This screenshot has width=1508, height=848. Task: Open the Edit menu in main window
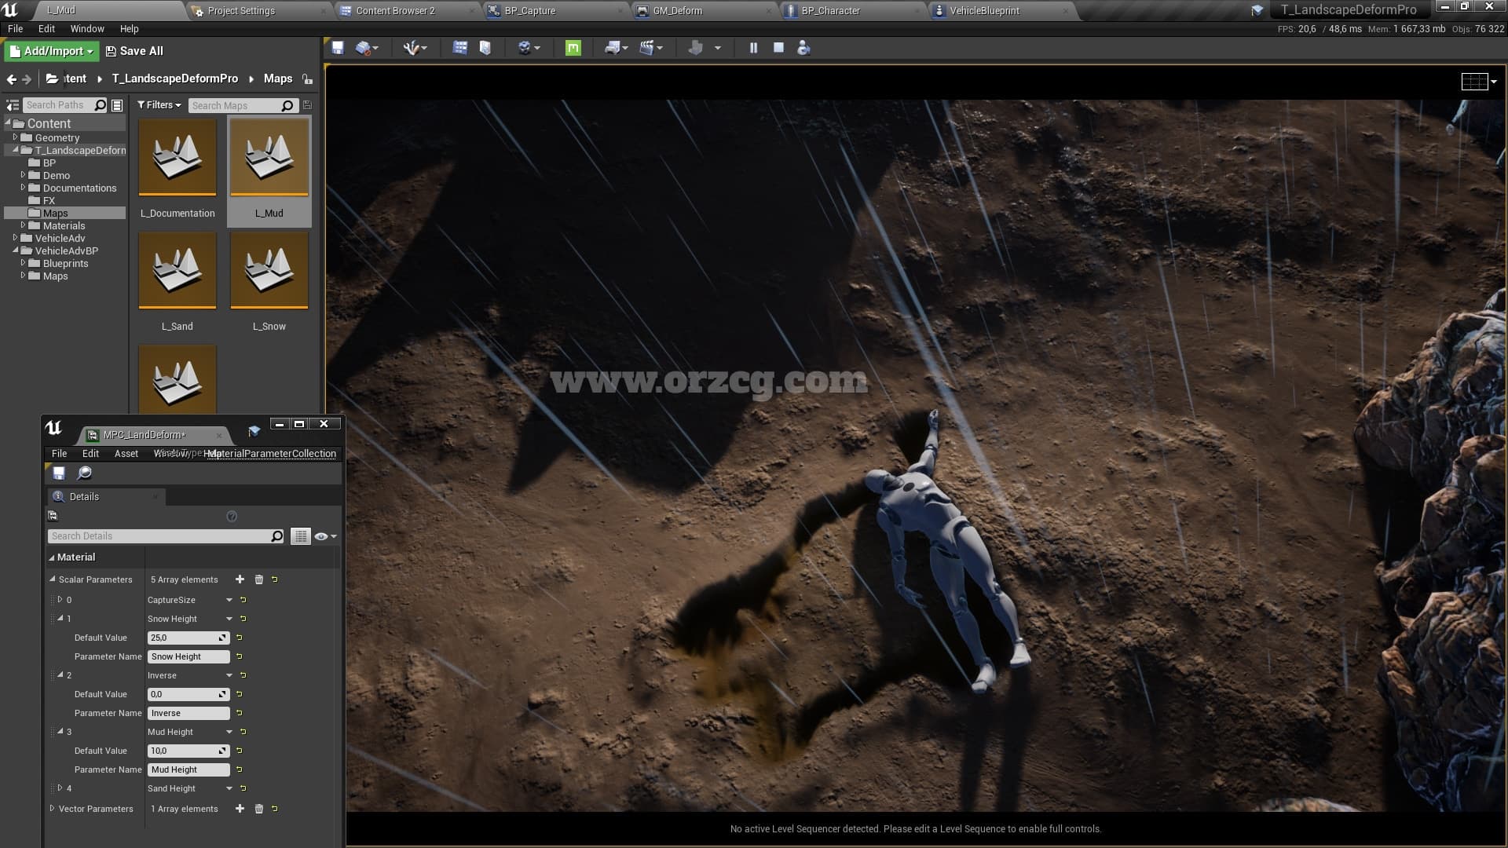click(46, 28)
